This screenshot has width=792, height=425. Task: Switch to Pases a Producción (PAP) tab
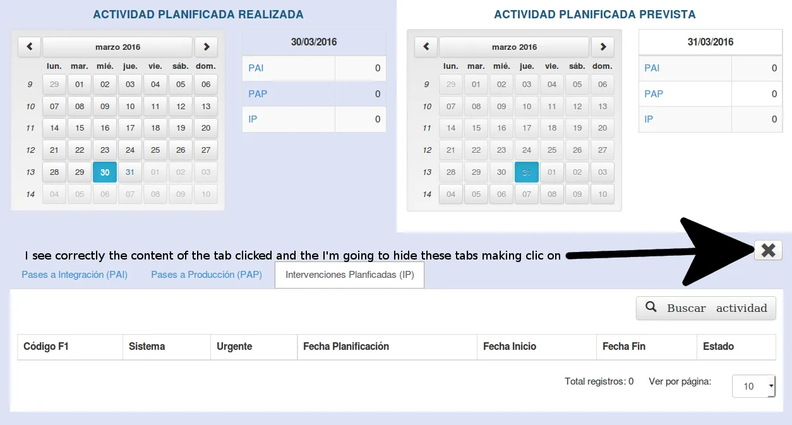click(x=207, y=275)
